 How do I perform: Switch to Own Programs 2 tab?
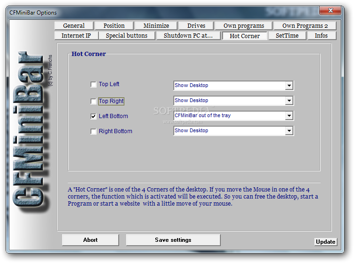click(x=305, y=26)
